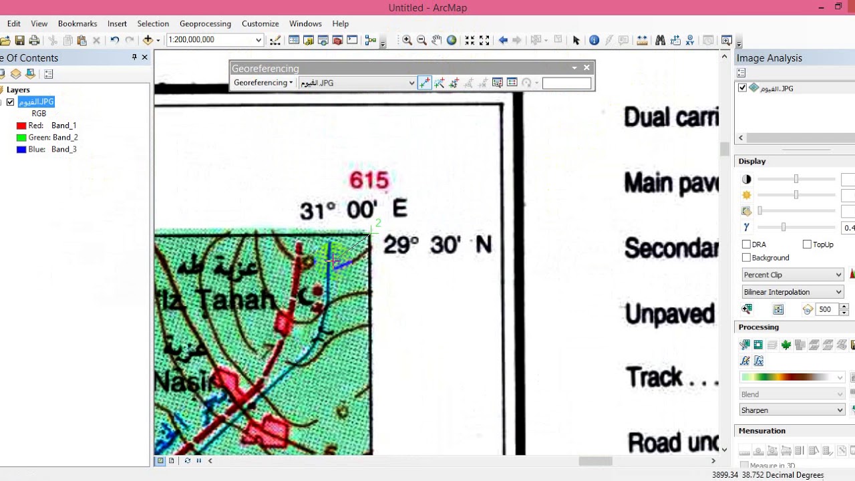
Task: Save the map document
Action: click(19, 41)
